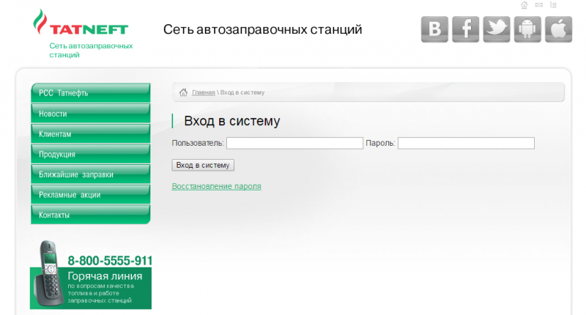Go to 'Продукция' in the sidebar
586x315 pixels.
(89, 155)
